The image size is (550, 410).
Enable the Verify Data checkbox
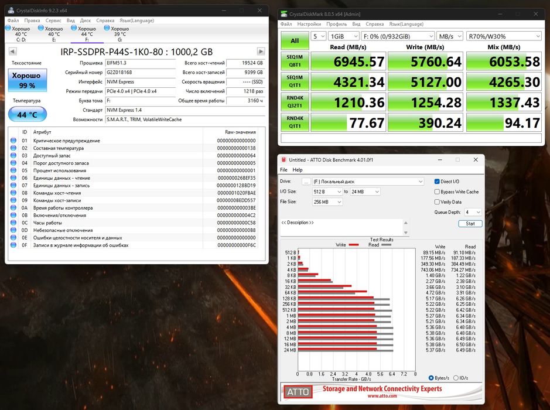pos(437,202)
